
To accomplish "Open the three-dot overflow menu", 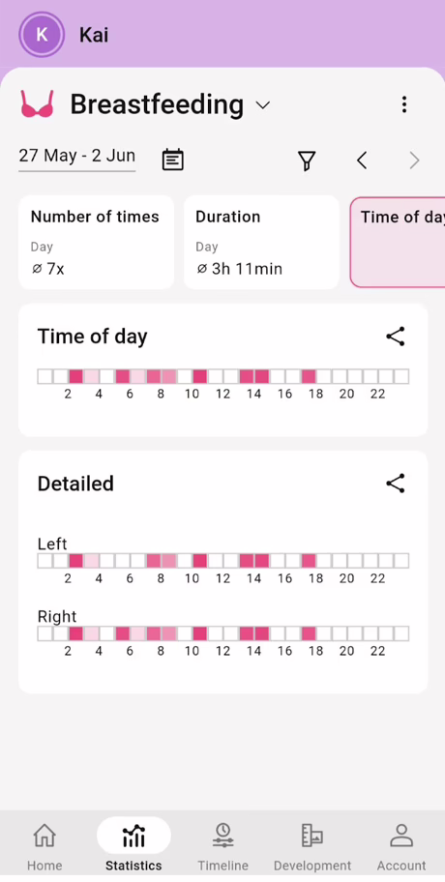I will (x=404, y=104).
